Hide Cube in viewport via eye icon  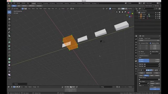click(157, 16)
